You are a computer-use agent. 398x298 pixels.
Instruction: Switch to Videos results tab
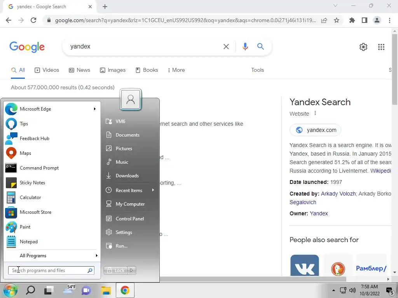tap(47, 70)
